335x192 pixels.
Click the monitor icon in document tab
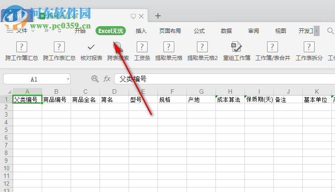pos(133,16)
